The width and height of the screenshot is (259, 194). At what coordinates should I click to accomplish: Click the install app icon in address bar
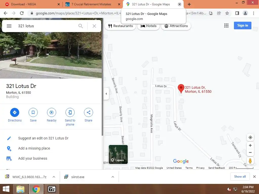[211, 13]
